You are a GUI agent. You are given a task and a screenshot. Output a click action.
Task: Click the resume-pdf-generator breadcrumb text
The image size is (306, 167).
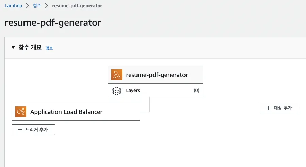tap(77, 6)
